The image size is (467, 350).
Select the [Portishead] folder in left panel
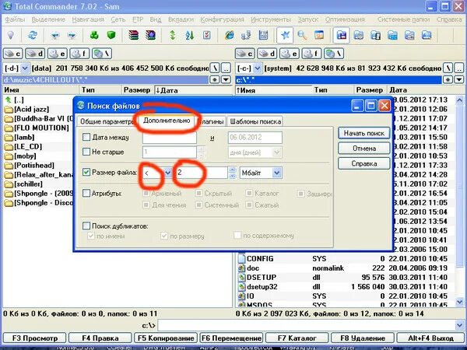(x=34, y=165)
